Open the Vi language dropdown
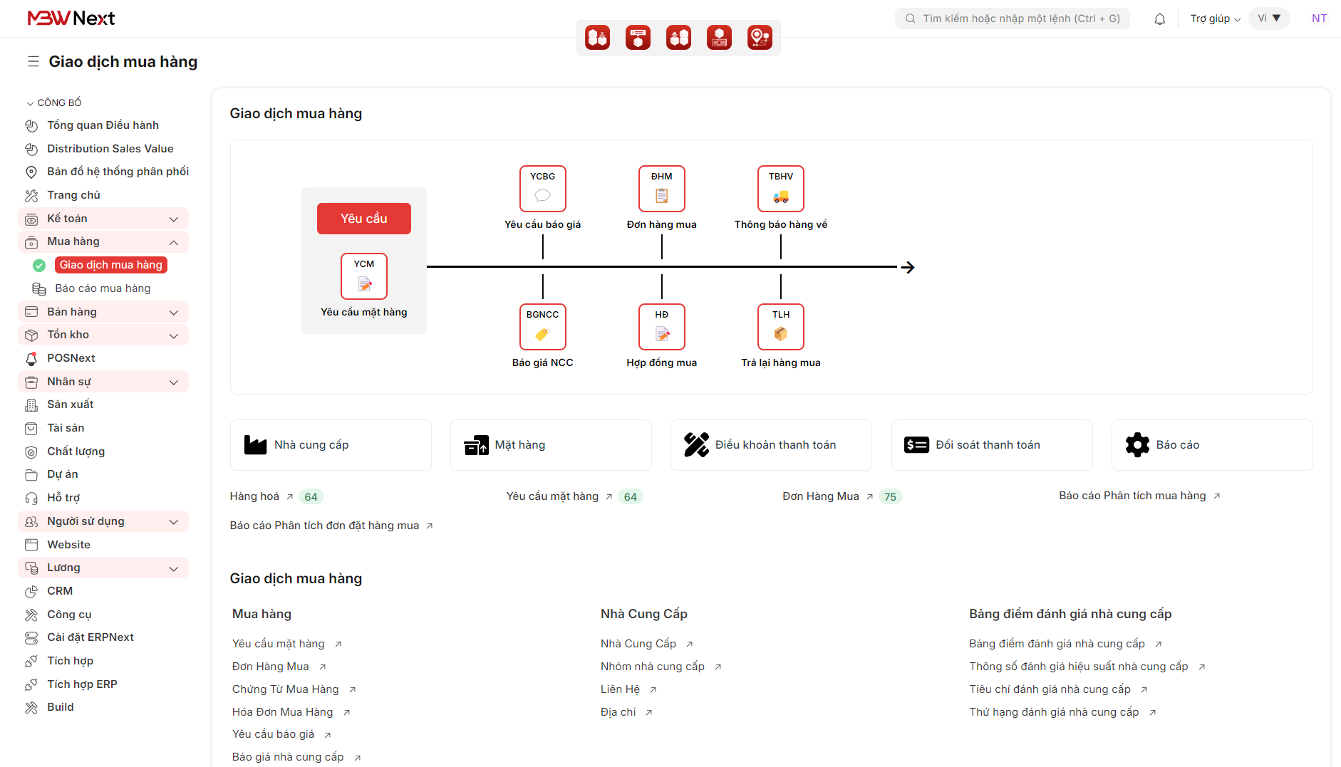Screen dimensions: 1341x767 coord(1269,19)
